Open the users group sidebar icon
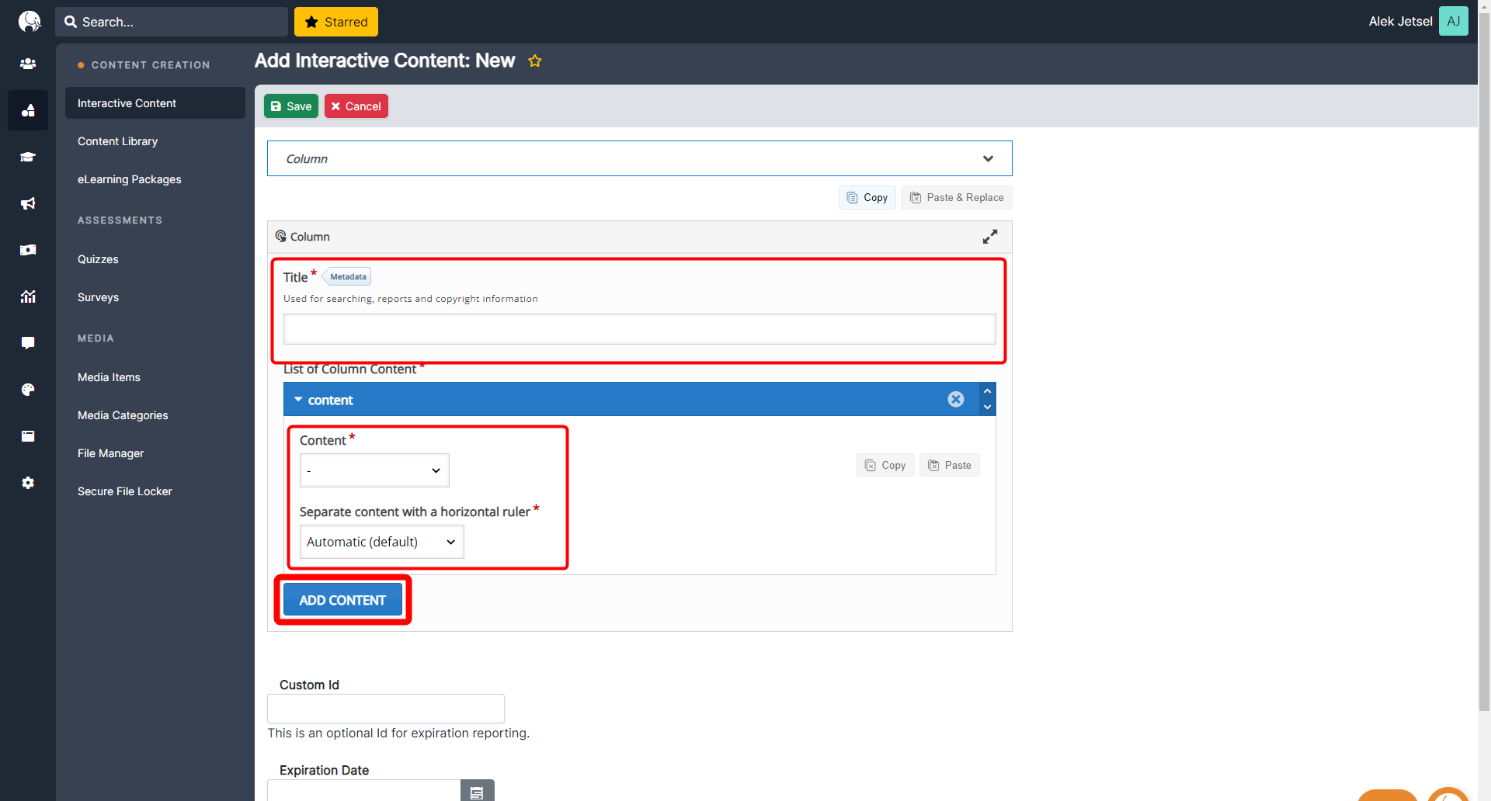 click(28, 64)
